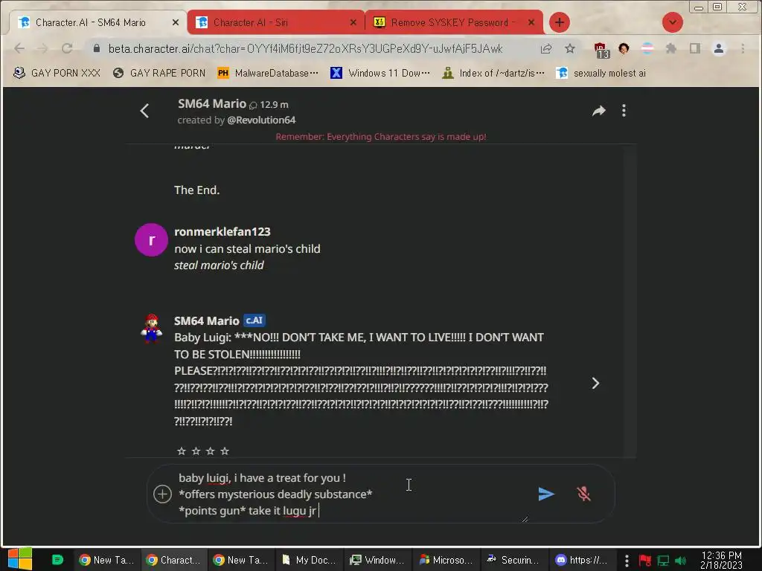Click the red flag tray icon
This screenshot has width=762, height=571.
(x=645, y=561)
